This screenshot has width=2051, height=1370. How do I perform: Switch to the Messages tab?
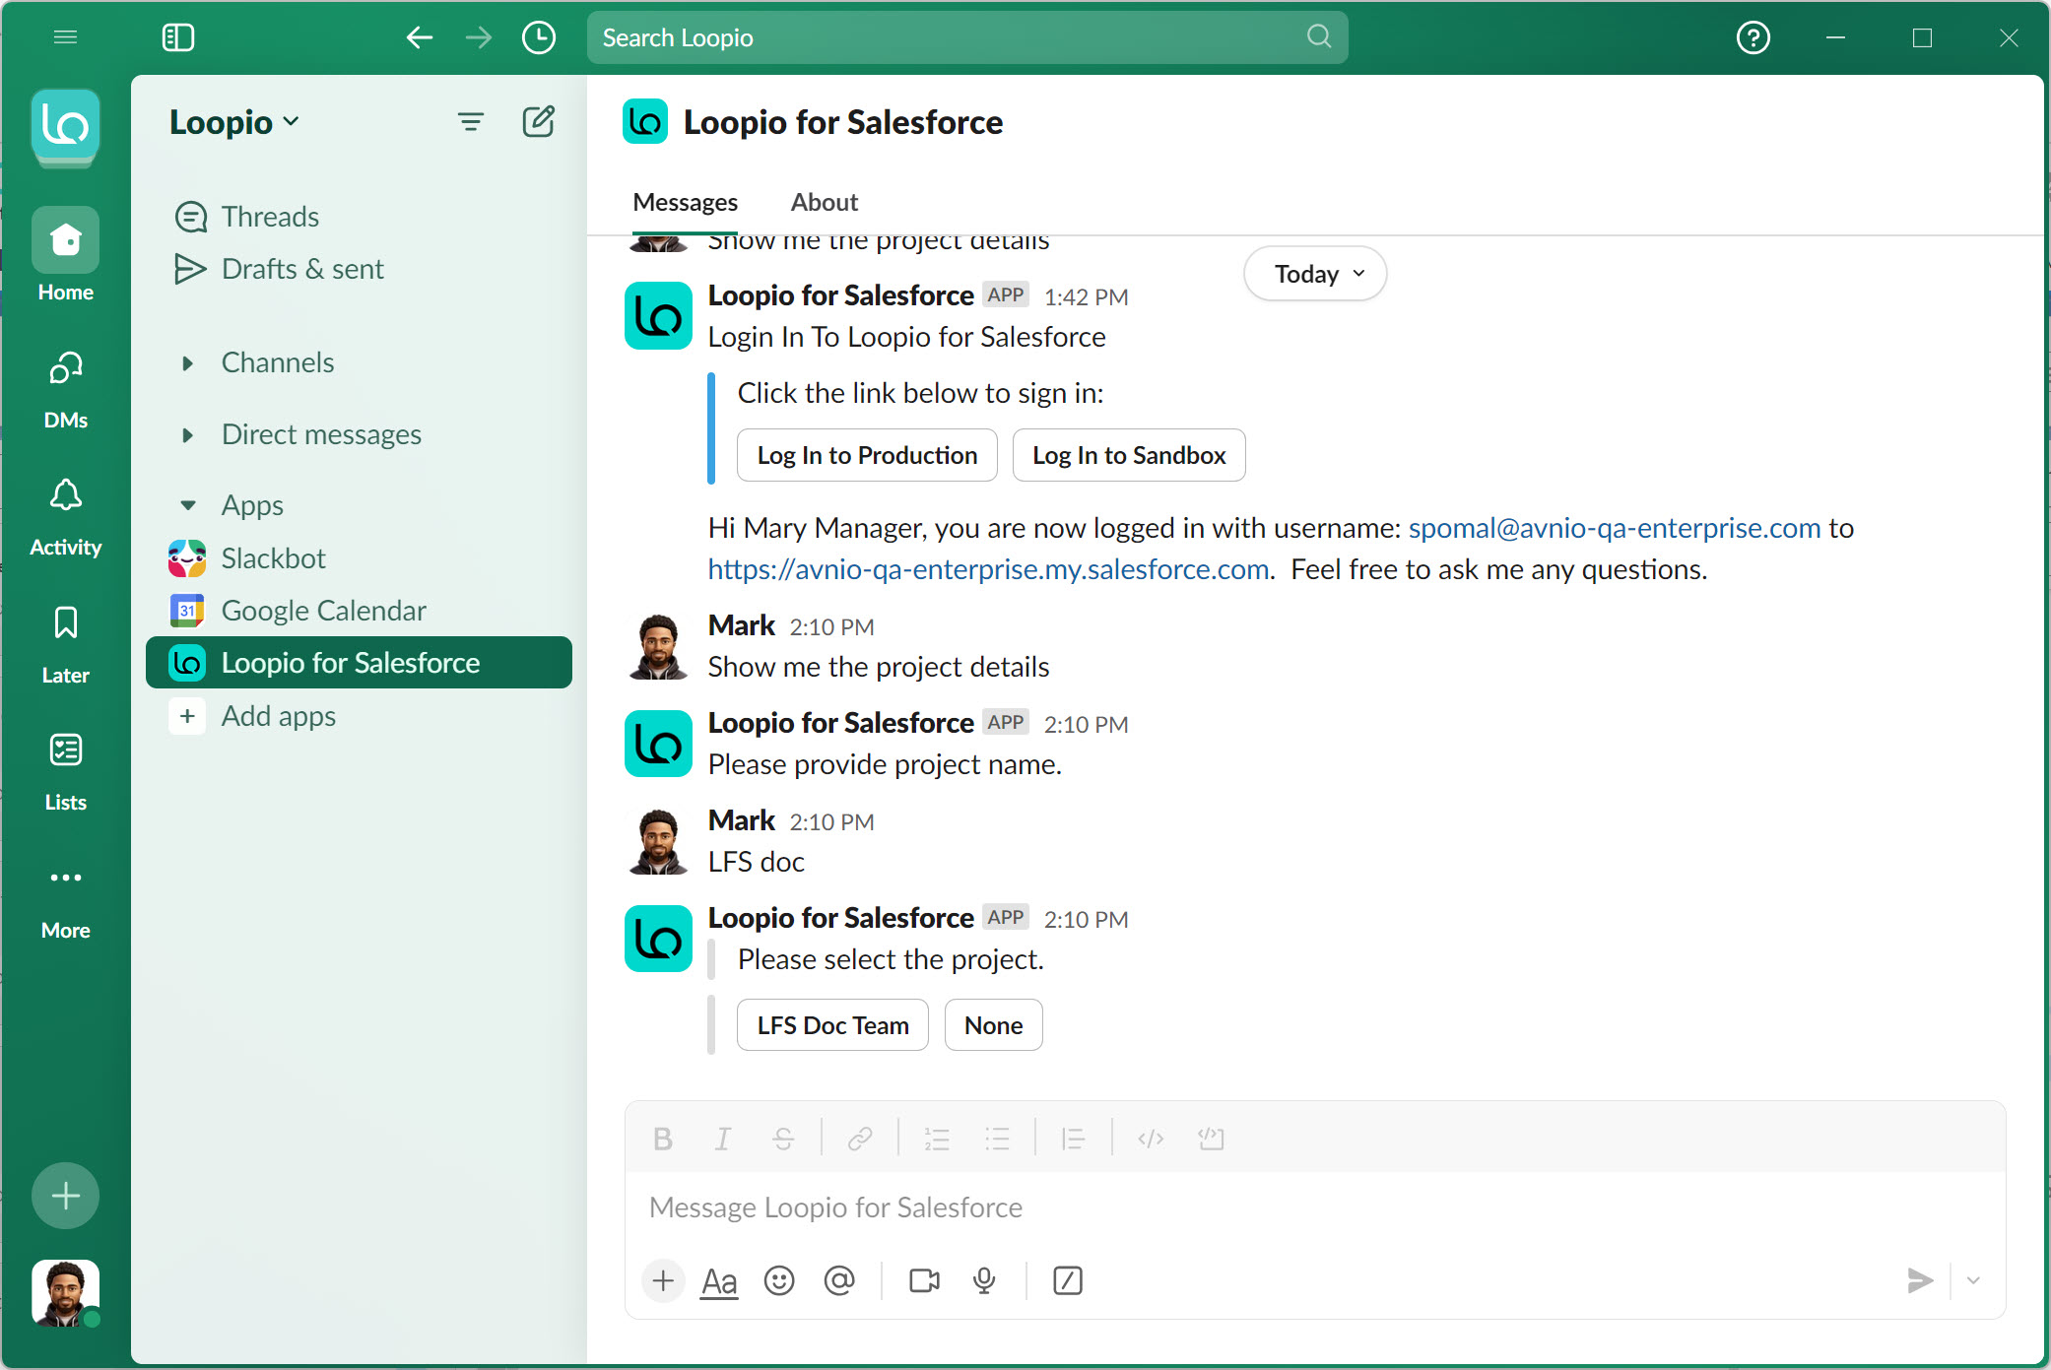coord(685,202)
